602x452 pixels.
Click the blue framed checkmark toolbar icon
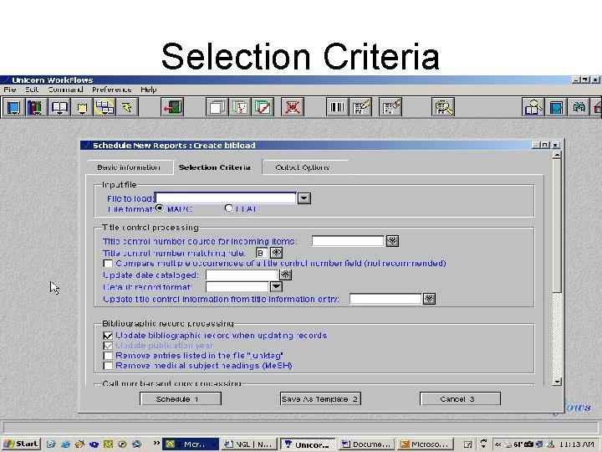point(556,107)
